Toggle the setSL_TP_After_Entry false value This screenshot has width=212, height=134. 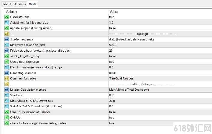click(x=160, y=56)
